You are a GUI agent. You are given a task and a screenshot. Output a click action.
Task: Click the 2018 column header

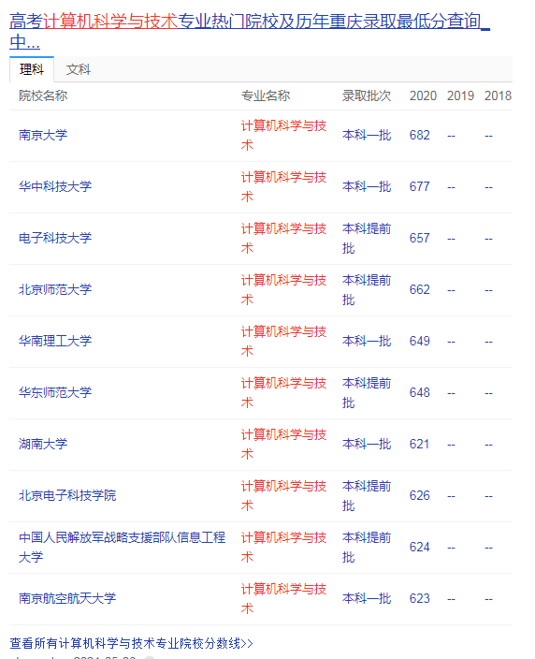click(498, 95)
